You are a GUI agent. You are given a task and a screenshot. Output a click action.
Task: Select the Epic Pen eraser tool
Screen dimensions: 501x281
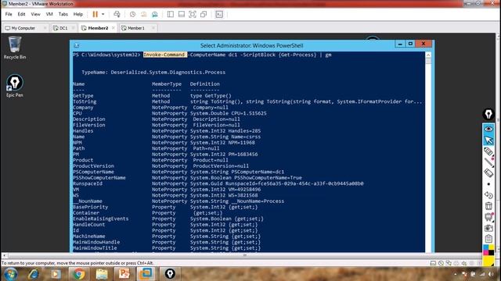488,173
